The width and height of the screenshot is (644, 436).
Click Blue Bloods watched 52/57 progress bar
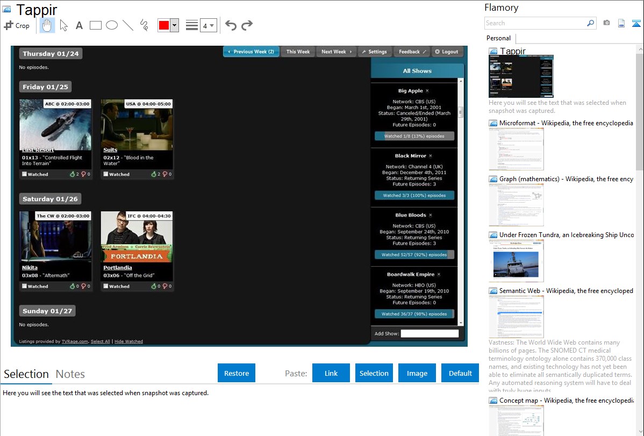tap(414, 255)
